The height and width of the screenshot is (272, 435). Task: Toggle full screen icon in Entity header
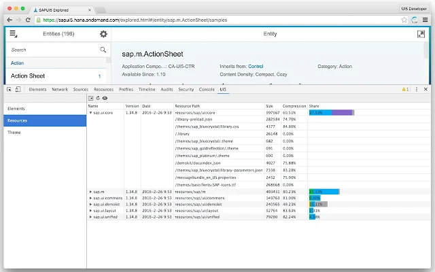(x=421, y=34)
